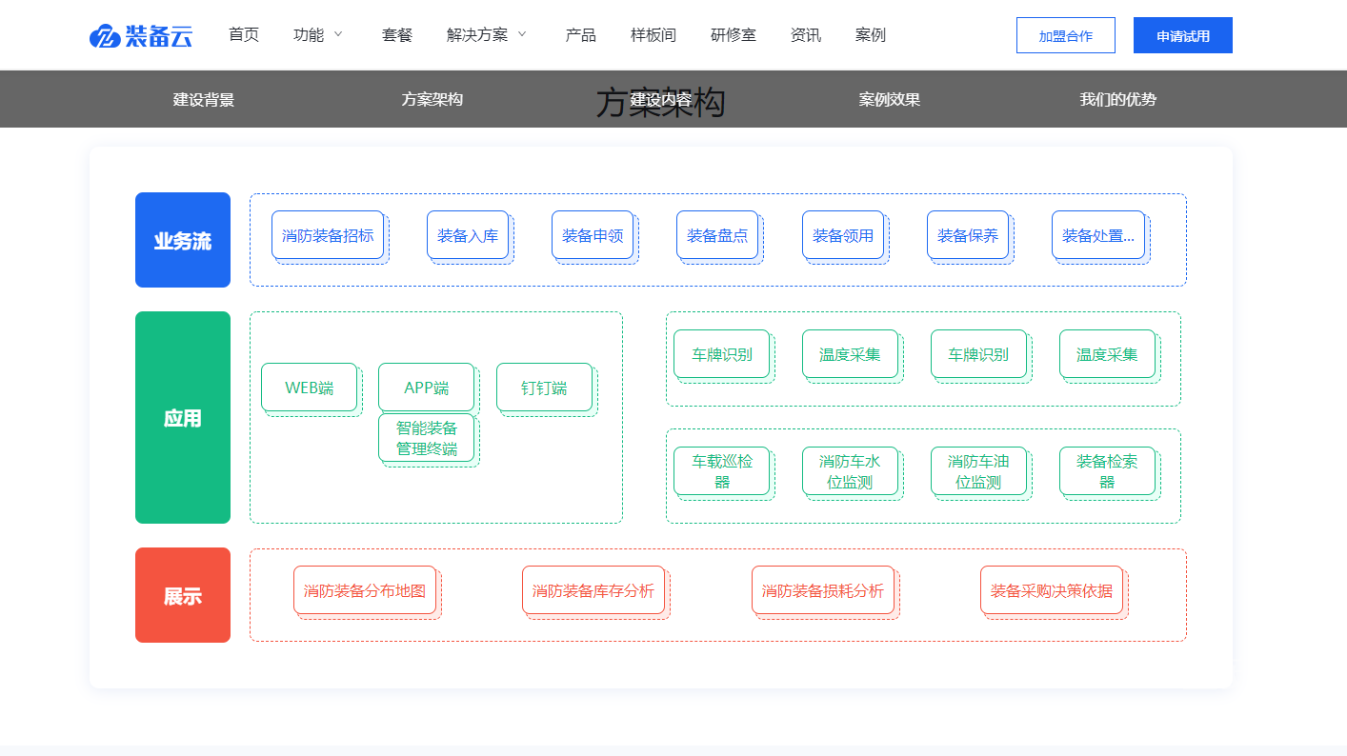Click the 装备云 logo
1347x756 pixels.
pyautogui.click(x=141, y=35)
